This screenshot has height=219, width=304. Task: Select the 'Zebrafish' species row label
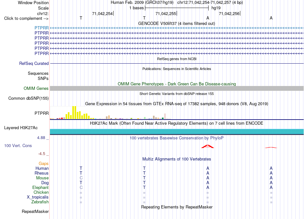tap(40, 202)
